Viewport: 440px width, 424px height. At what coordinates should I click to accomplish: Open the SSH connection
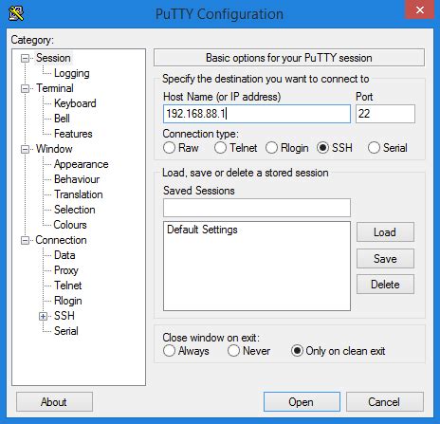coord(302,402)
